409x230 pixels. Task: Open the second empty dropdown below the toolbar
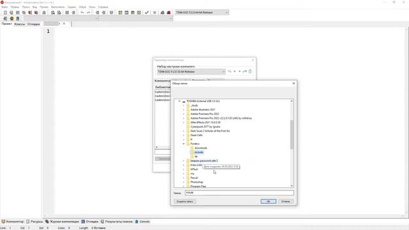135,19
